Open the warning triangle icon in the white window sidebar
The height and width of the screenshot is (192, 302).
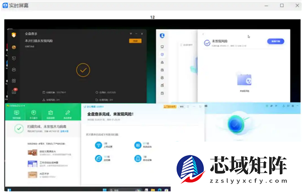click(162, 62)
